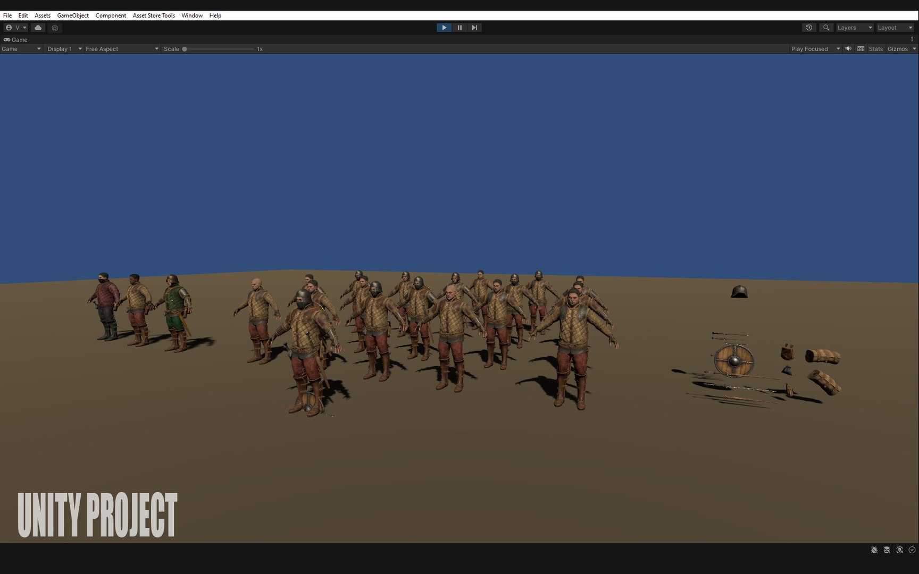Open the Edit menu
Viewport: 919px width, 574px height.
23,15
